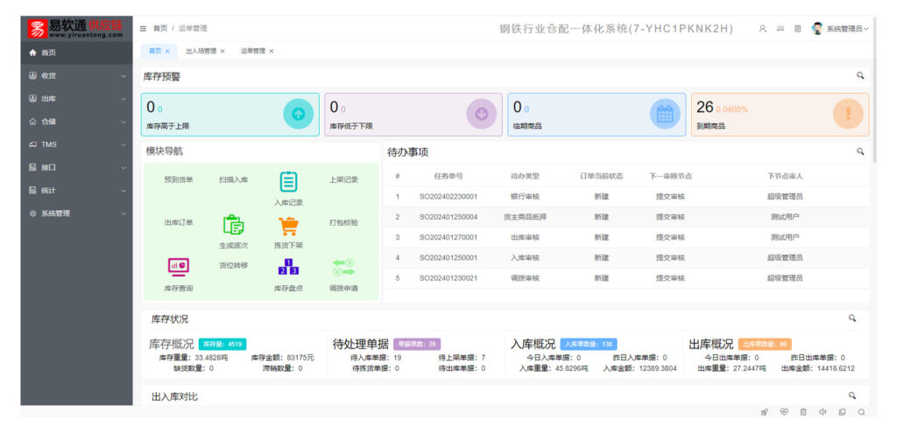
Task: Click the 出库单数量 orange badge
Action: coord(764,345)
